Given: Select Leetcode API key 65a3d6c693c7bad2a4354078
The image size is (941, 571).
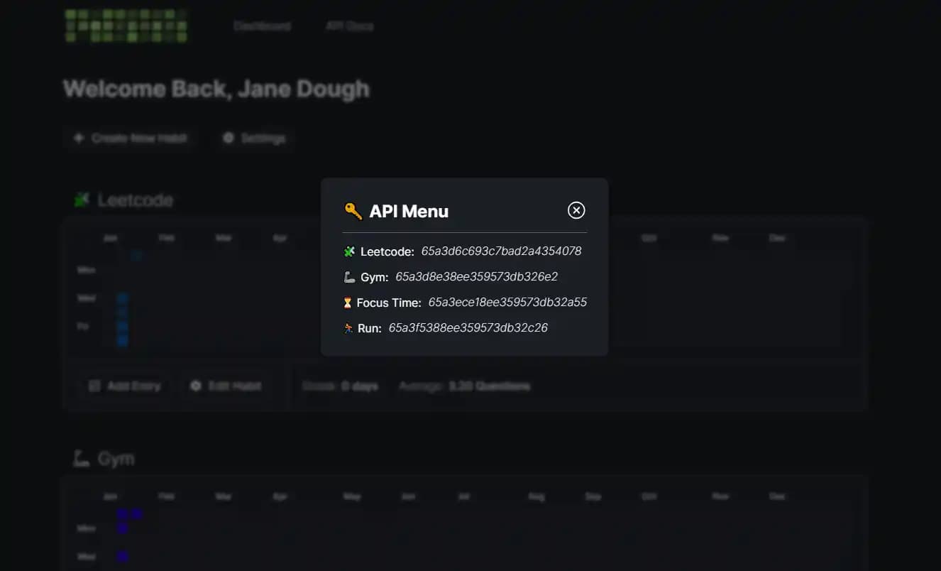Looking at the screenshot, I should (501, 251).
